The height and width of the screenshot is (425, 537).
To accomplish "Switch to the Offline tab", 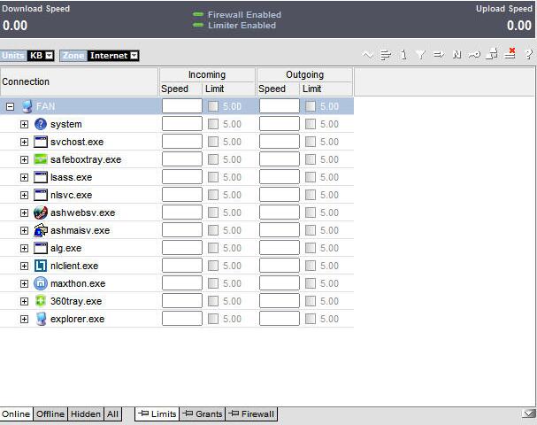I will coord(50,414).
